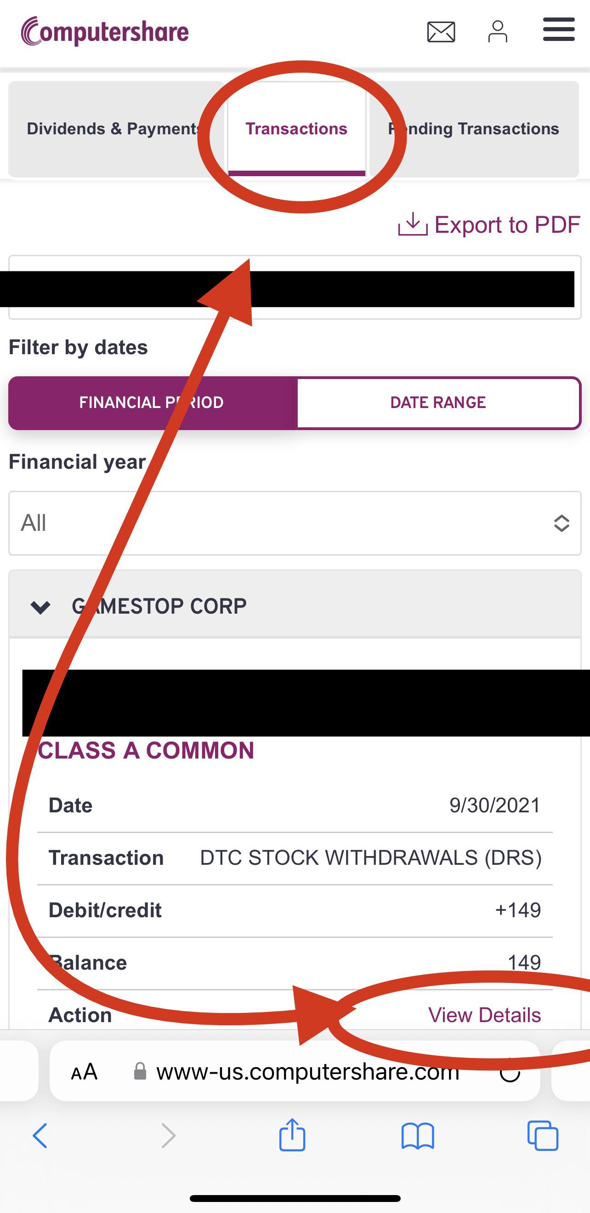Open the hamburger menu
590x1213 pixels.
pos(558,29)
